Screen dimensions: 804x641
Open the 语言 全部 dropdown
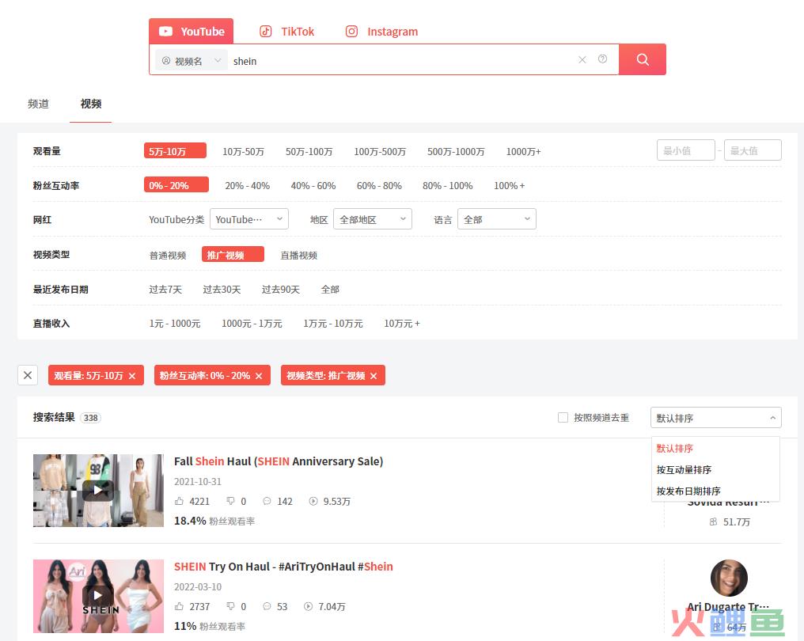pyautogui.click(x=497, y=219)
